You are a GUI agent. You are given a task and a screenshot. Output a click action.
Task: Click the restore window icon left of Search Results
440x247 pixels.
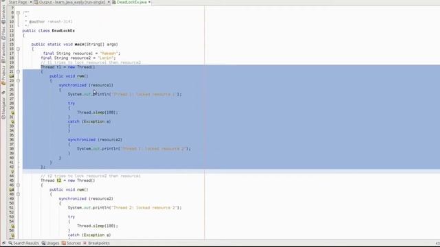3,243
